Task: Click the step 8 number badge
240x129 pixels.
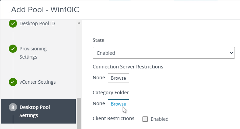Action: click(x=13, y=107)
